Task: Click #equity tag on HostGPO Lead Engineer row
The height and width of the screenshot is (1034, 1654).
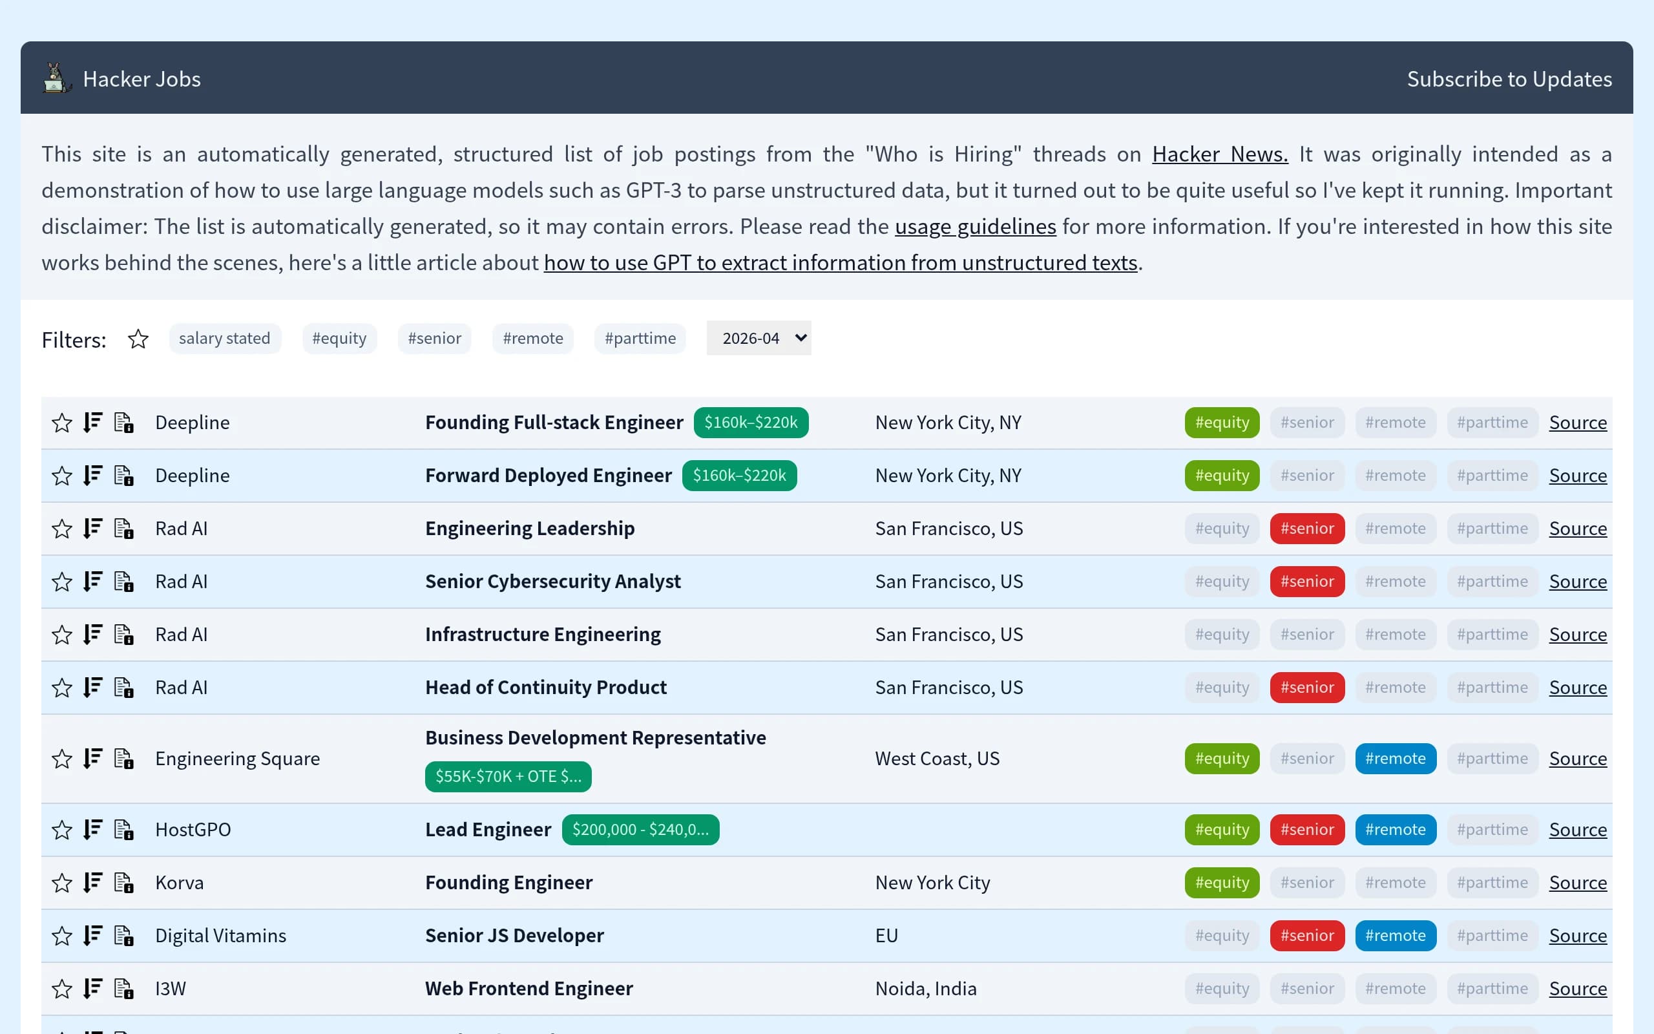Action: [1222, 830]
